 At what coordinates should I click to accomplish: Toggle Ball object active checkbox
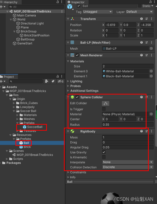point(78,6)
